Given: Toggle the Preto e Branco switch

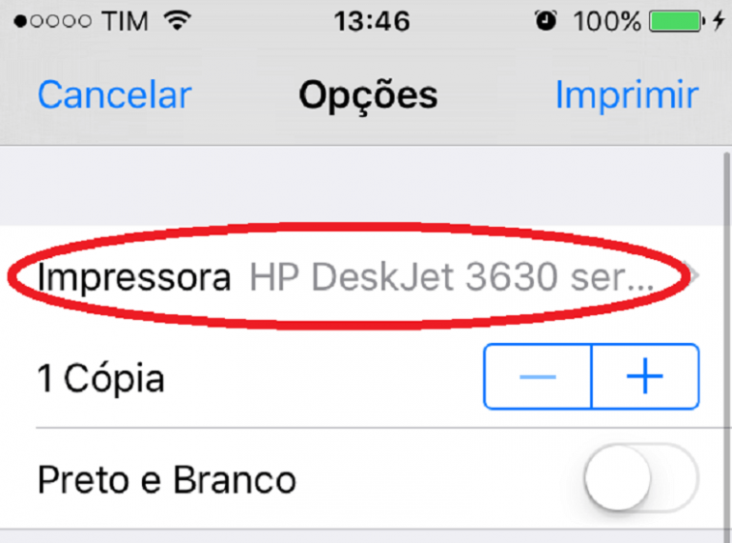Looking at the screenshot, I should [640, 477].
